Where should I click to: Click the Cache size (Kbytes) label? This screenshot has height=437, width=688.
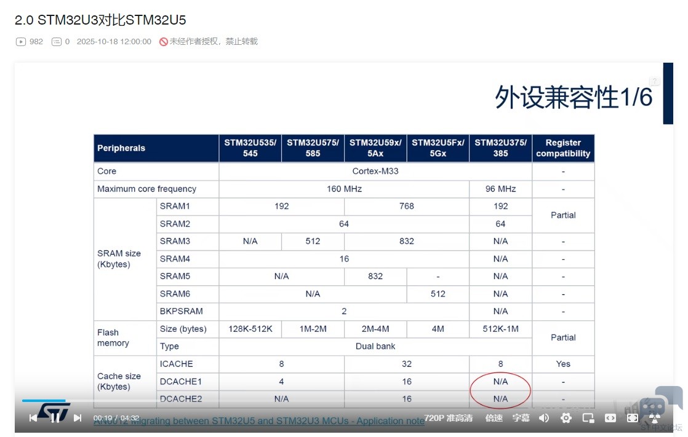tap(119, 382)
